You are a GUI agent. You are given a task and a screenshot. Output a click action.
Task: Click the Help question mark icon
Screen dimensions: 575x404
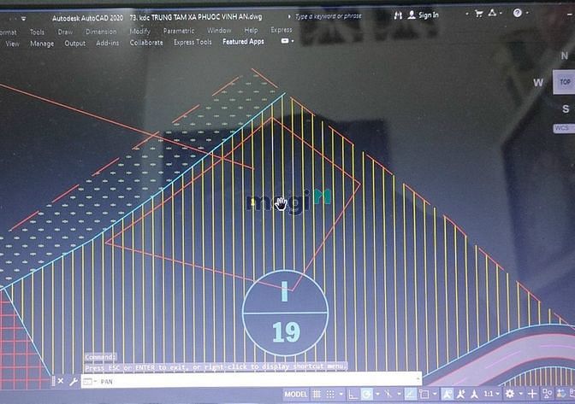(518, 13)
